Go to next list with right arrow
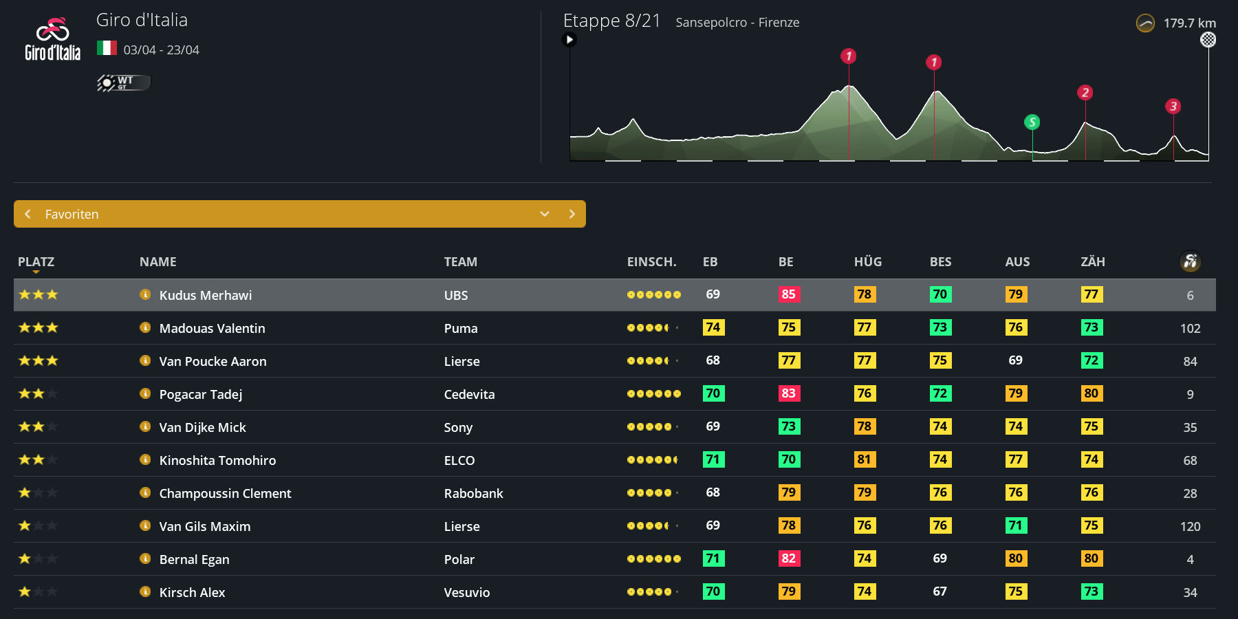Viewport: 1238px width, 619px height. (x=572, y=214)
